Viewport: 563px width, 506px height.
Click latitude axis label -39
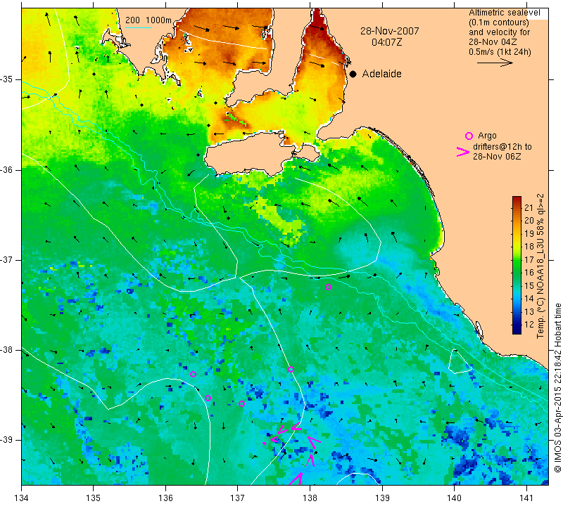pos(6,440)
